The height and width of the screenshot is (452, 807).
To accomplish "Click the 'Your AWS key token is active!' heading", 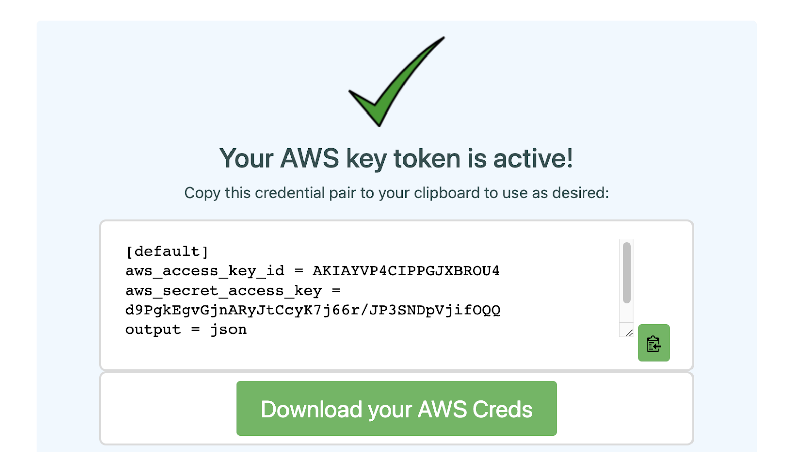I will coord(396,158).
